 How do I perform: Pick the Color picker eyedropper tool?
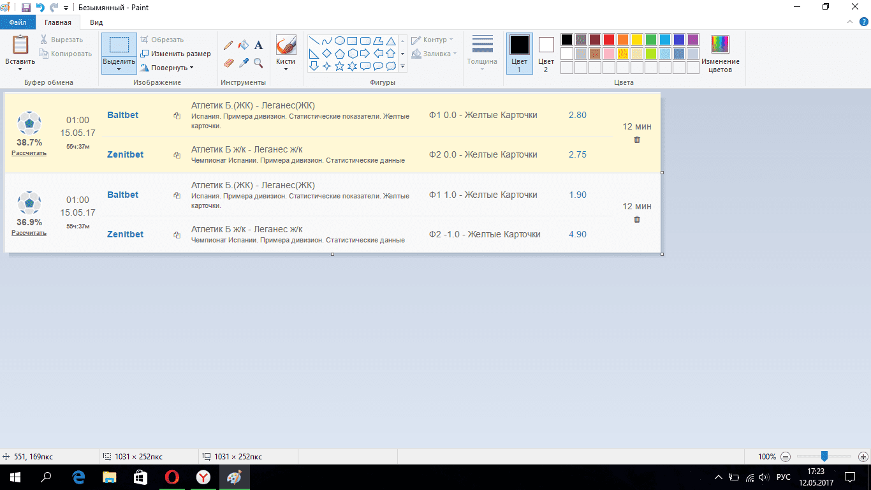coord(243,63)
